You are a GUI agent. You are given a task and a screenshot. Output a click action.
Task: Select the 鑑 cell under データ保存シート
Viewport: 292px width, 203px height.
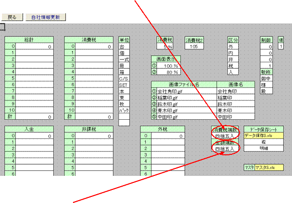pos(263,142)
